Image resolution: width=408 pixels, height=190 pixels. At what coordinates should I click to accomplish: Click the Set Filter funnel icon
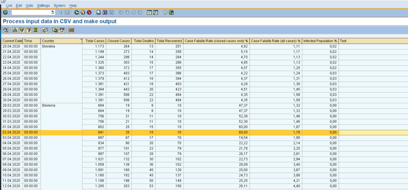(29, 30)
